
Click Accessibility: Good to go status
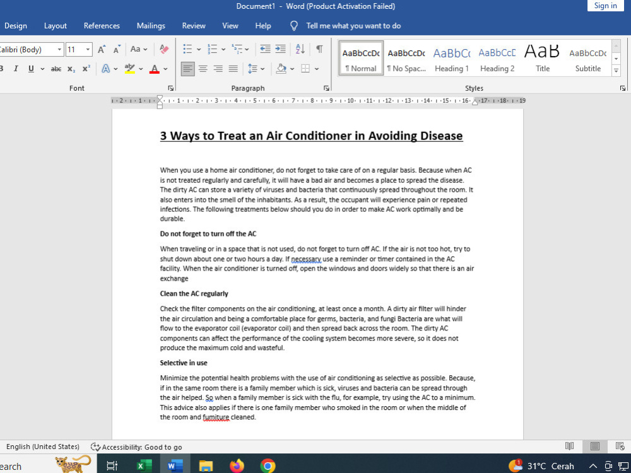pyautogui.click(x=136, y=447)
